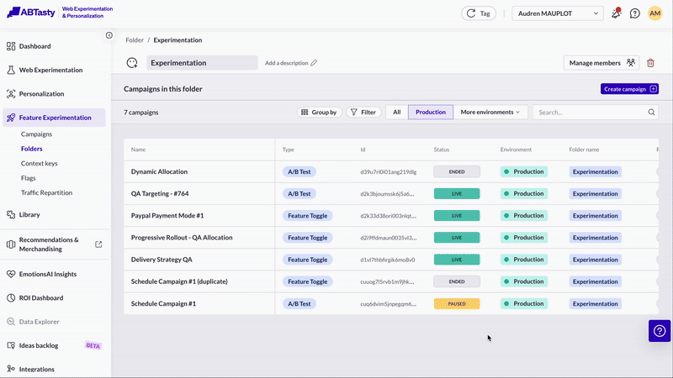The image size is (673, 378).
Task: Open the Audren MAUPLOT account dropdown
Action: click(x=558, y=13)
